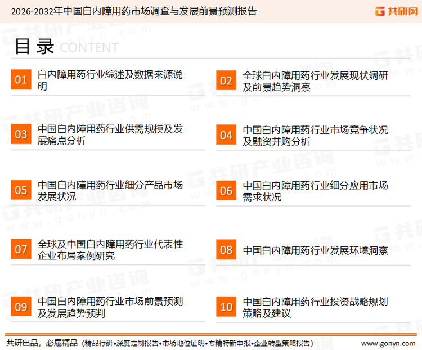Select chapter title 中国白内障用药行业市场竞争状况及融资并购分析

tap(315, 136)
